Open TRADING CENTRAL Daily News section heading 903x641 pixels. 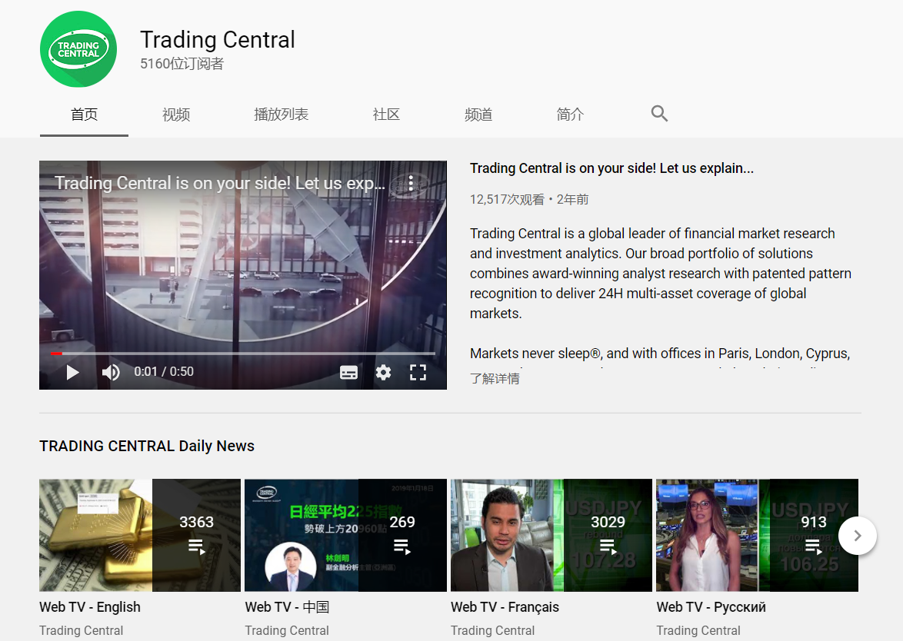pos(147,446)
